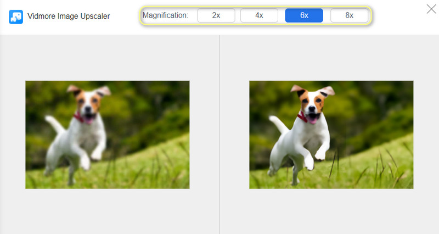The height and width of the screenshot is (234, 439).
Task: Select the blurry original image preview
Action: click(x=108, y=135)
